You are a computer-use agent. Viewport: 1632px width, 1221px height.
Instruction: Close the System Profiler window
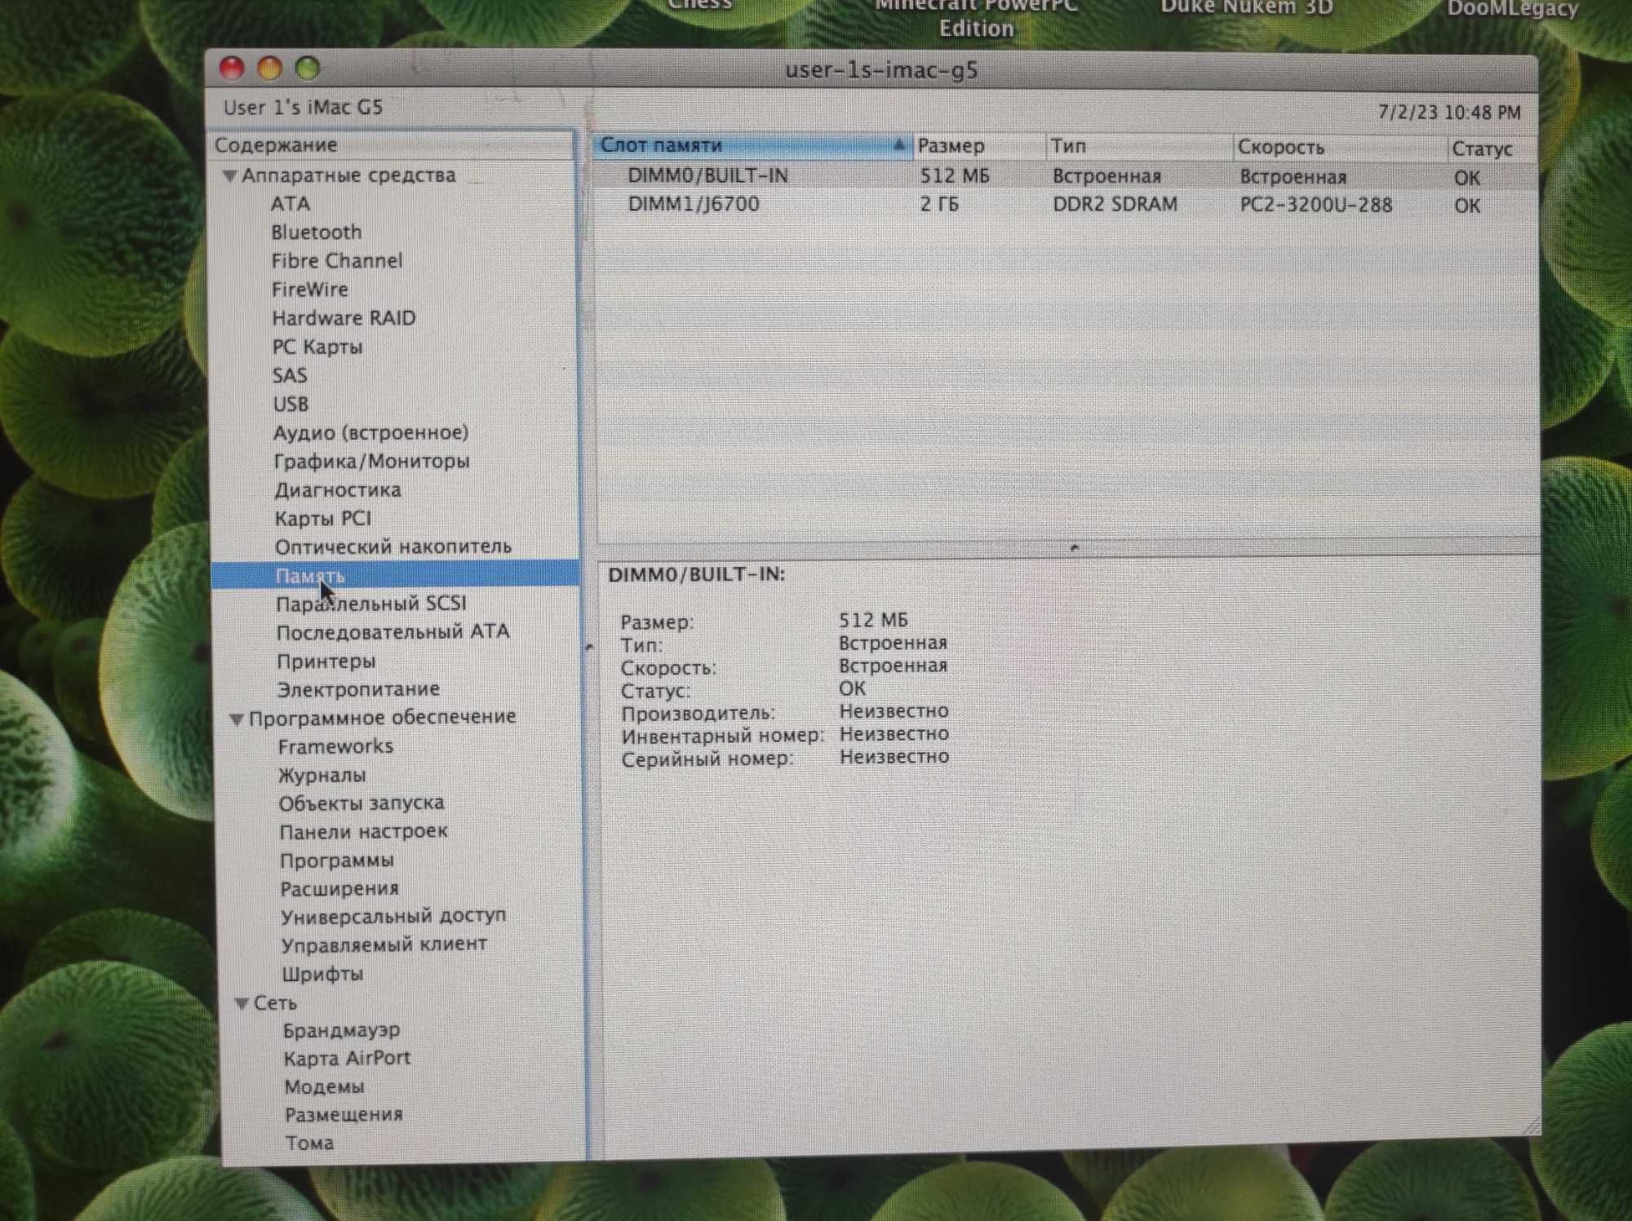233,69
